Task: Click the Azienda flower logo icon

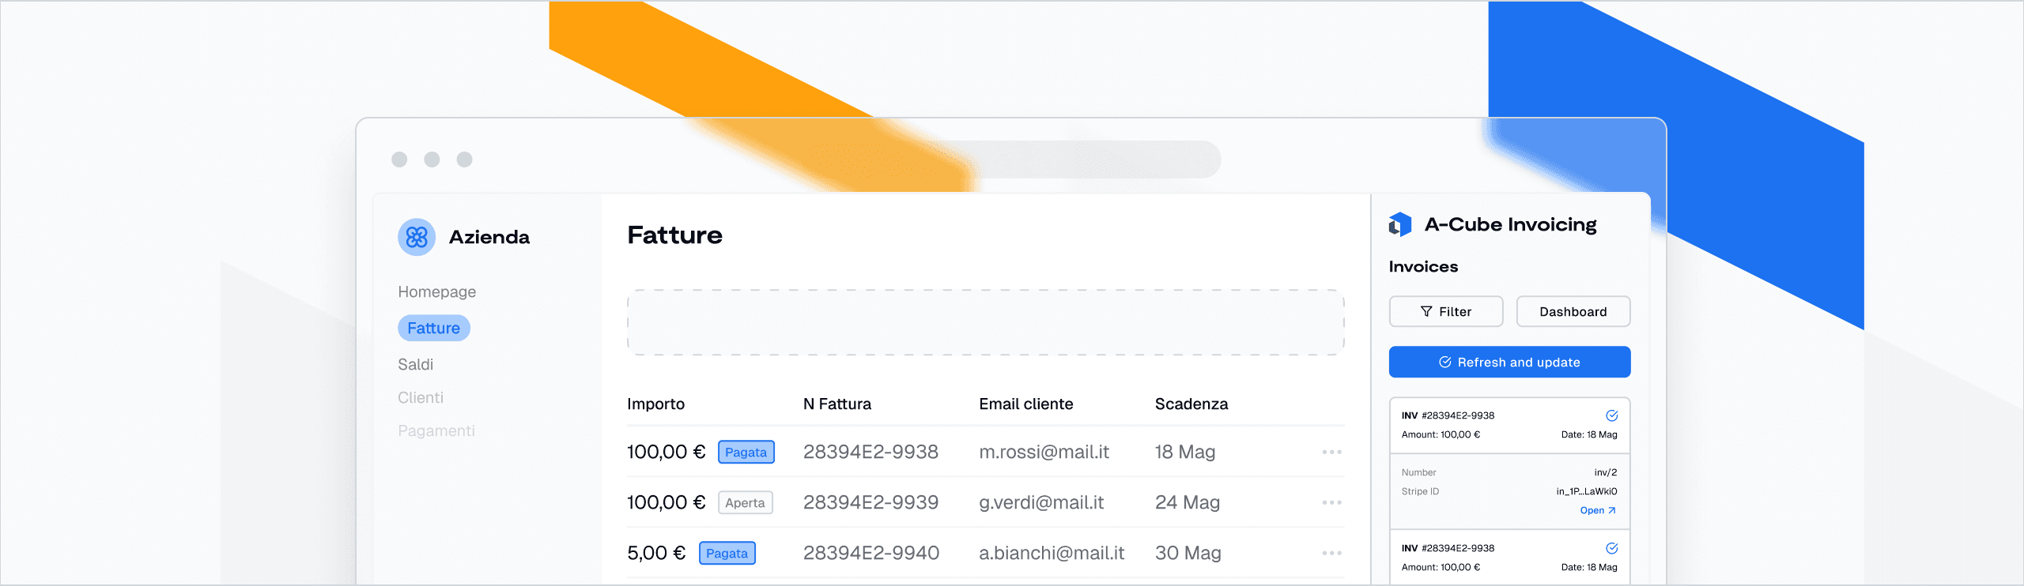Action: [x=417, y=237]
